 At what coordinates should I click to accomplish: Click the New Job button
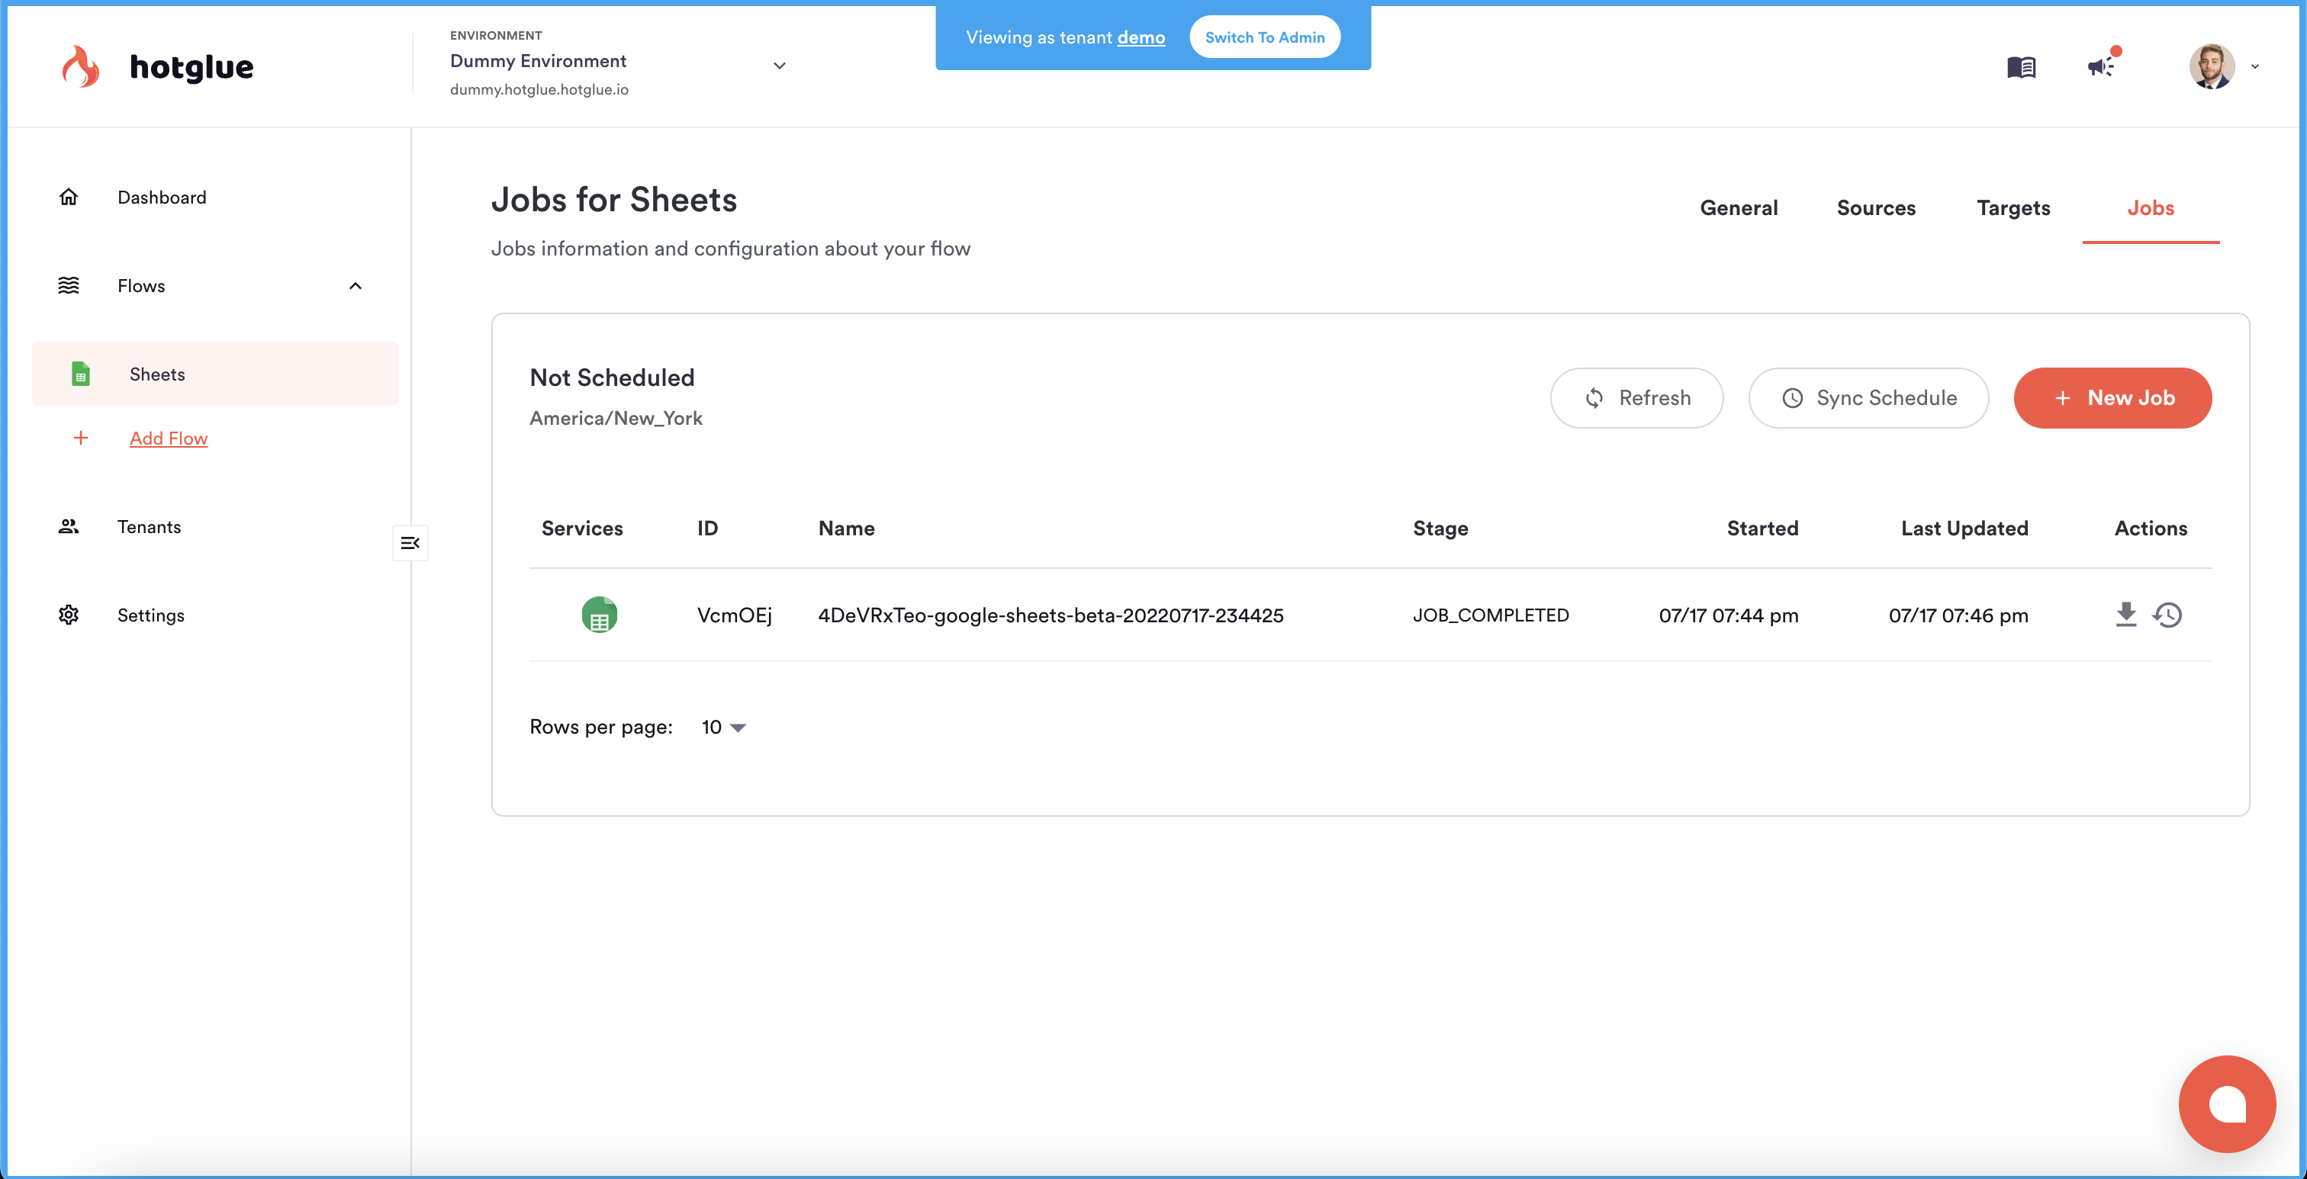2113,397
